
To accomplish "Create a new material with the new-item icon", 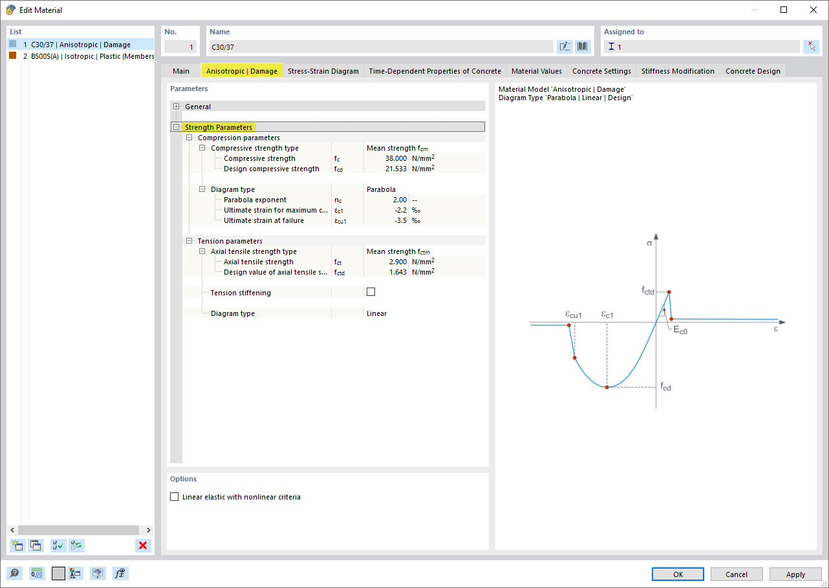I will (17, 545).
